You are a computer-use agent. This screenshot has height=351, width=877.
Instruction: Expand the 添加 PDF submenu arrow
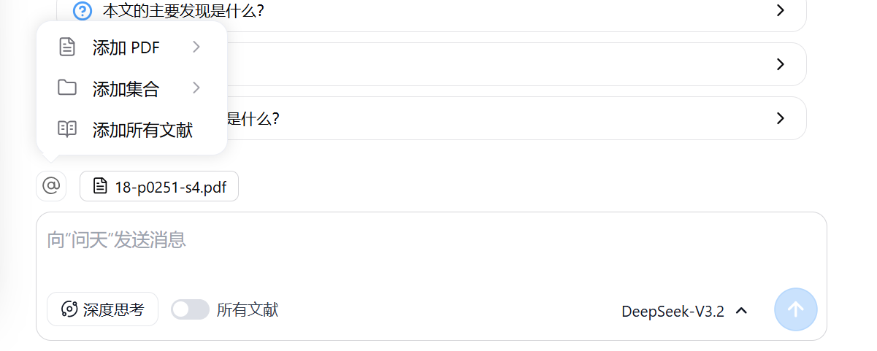click(196, 47)
